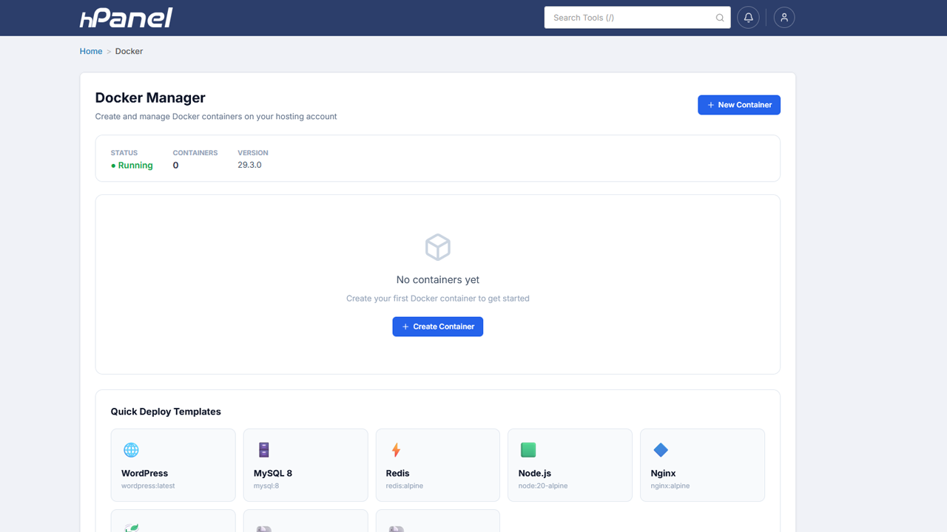Click the "Create and manage Docker containers" subtitle
This screenshot has height=532, width=947.
(x=216, y=116)
